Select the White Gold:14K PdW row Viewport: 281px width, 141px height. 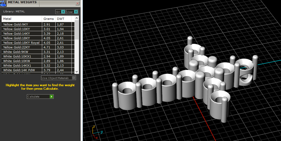pyautogui.click(x=38, y=70)
